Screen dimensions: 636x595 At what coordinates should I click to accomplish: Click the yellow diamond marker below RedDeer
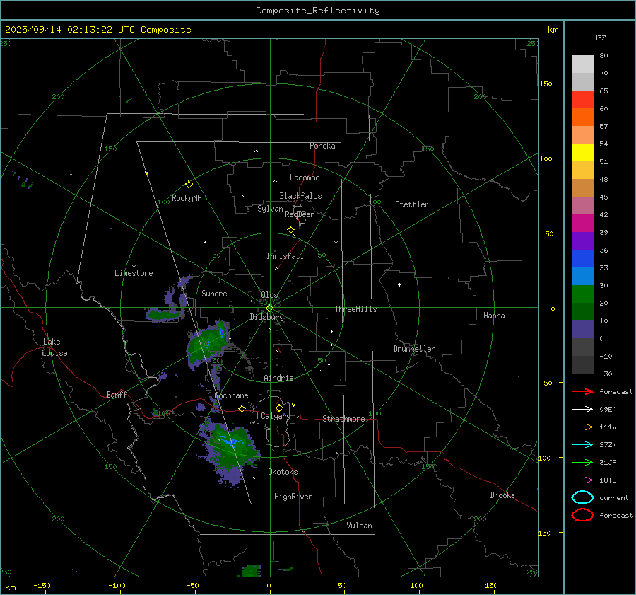click(291, 230)
